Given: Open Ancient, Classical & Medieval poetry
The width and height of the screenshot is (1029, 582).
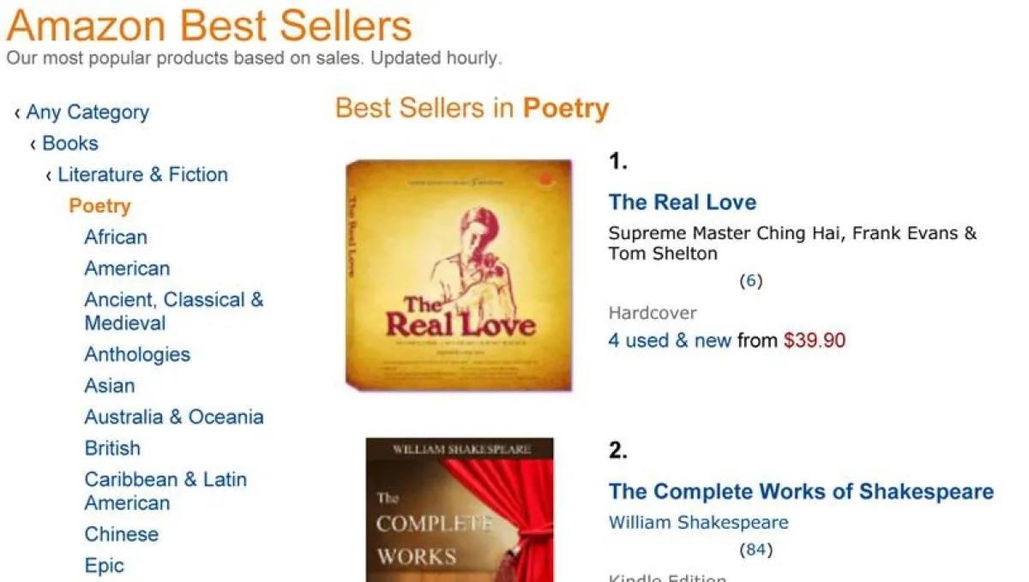Looking at the screenshot, I should 173,300.
